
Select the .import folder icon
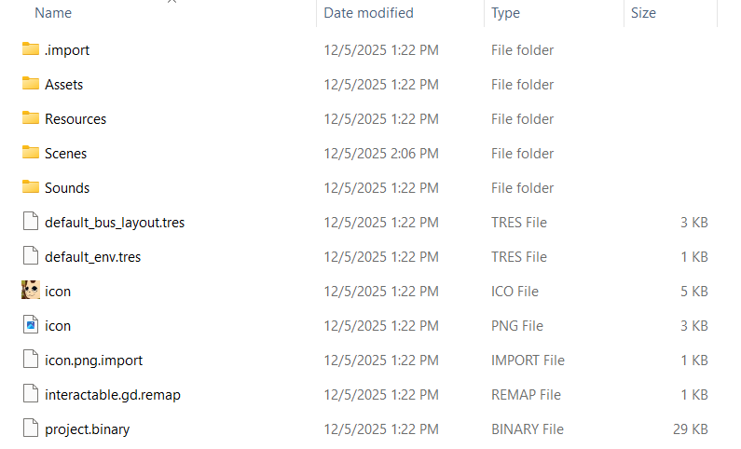pyautogui.click(x=31, y=49)
